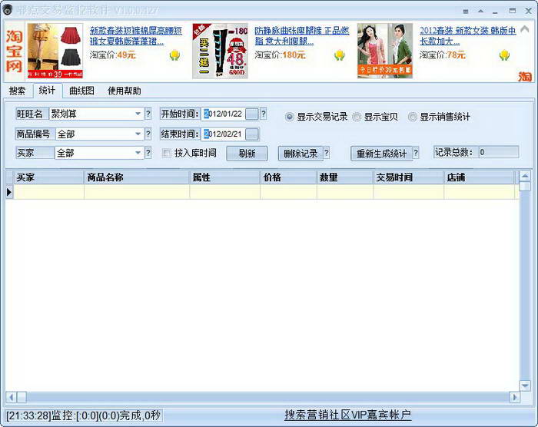Viewport: 538px width, 427px height.
Task: Click the horizontal scrollbar thumb beside the left arrow
Action: point(22,397)
